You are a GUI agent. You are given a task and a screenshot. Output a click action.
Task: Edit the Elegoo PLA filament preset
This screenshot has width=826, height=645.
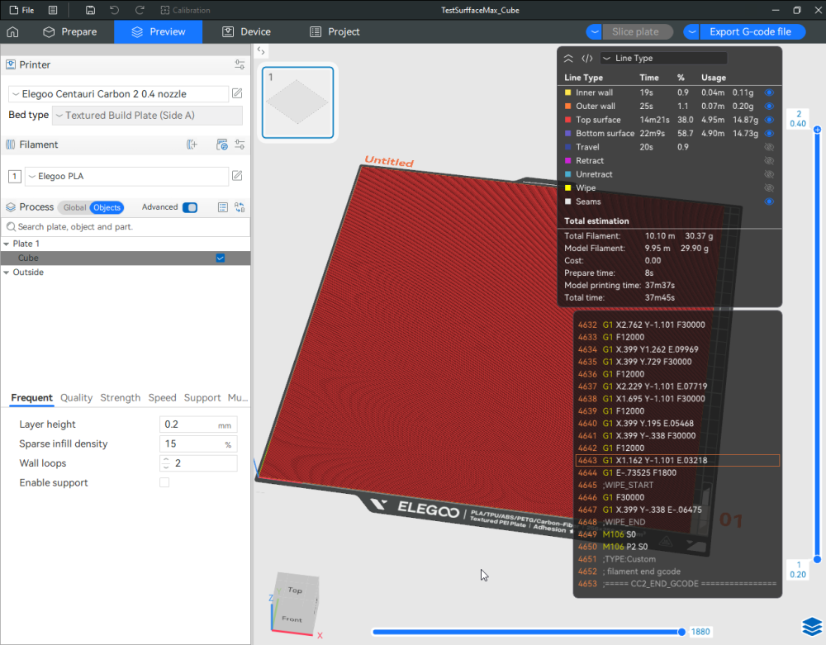(x=237, y=176)
